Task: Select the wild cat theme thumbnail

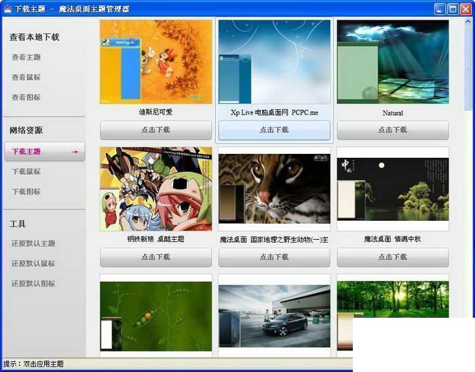Action: pyautogui.click(x=274, y=189)
